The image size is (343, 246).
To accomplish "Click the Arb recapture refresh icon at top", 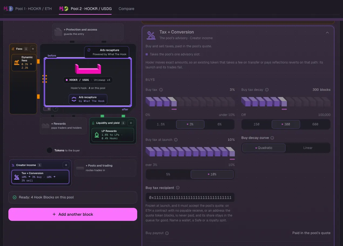I will (89, 50).
